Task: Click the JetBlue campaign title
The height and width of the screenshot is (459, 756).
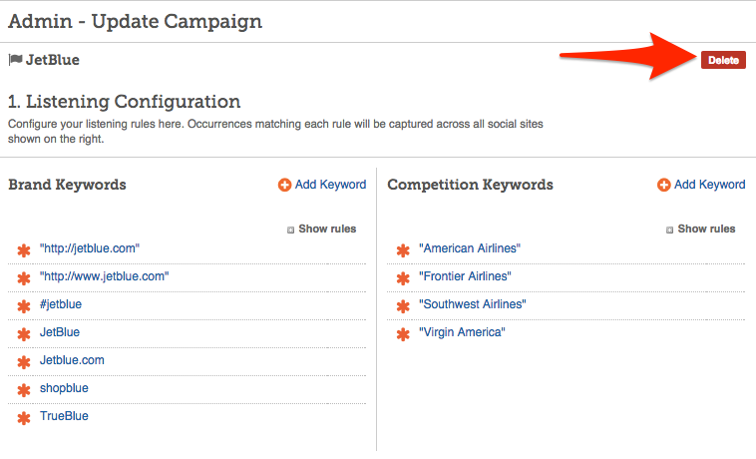Action: point(53,60)
